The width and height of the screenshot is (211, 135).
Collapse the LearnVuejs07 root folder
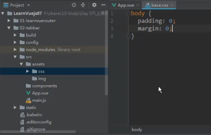point(3,13)
